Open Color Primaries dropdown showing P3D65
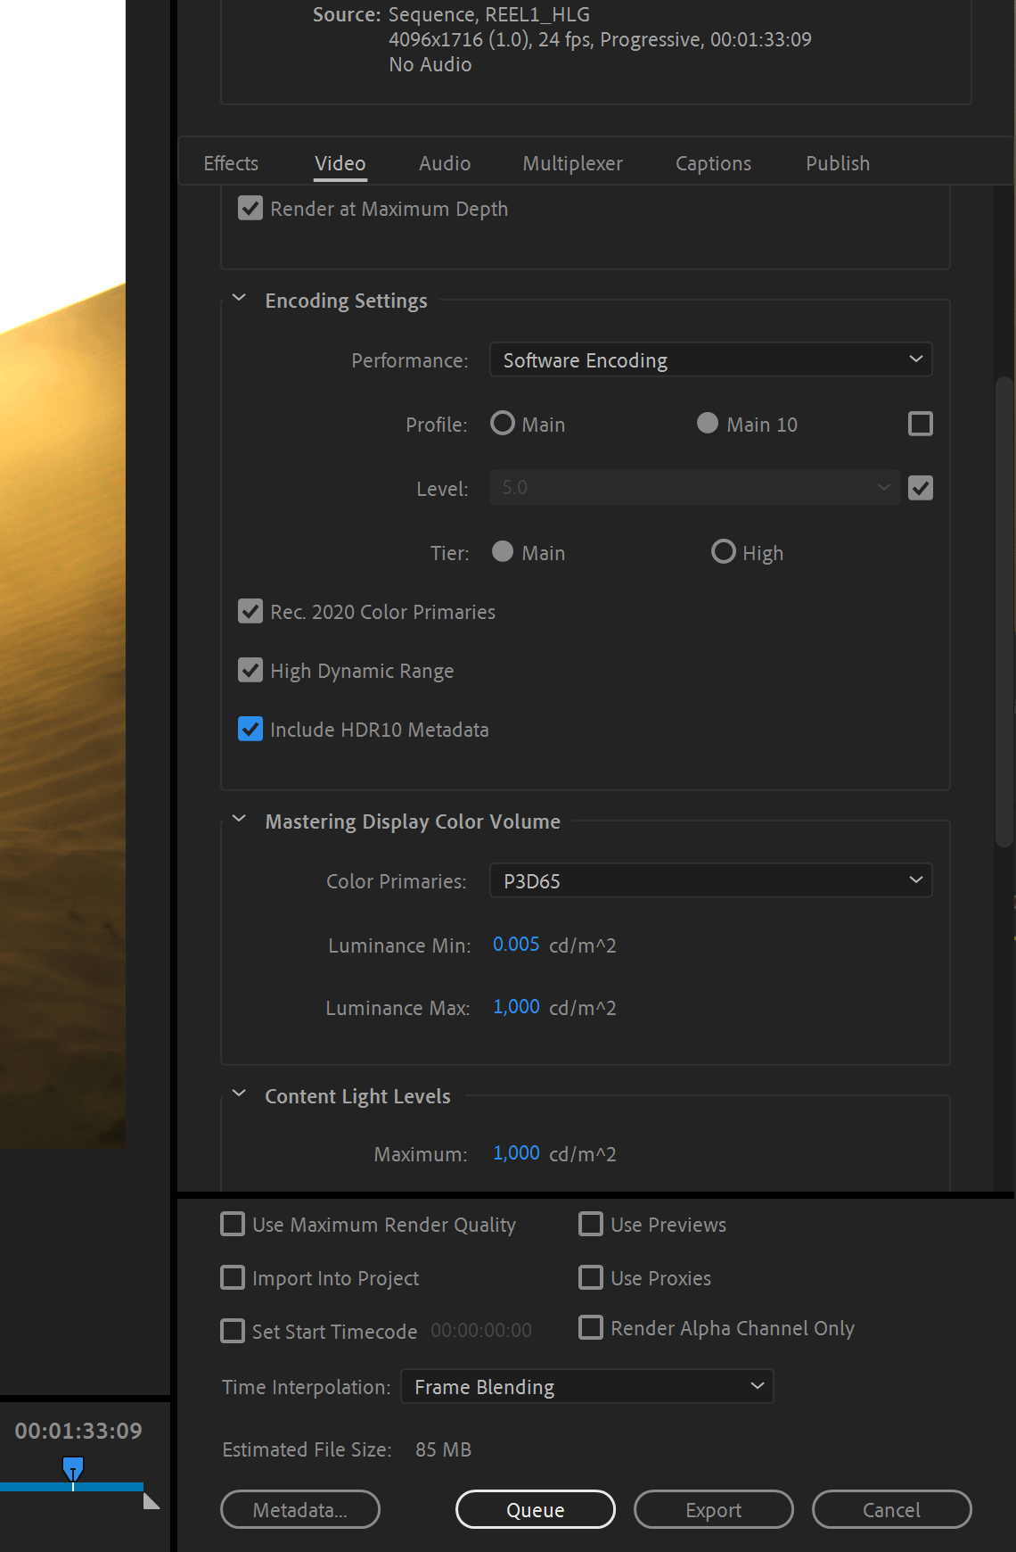The width and height of the screenshot is (1016, 1552). (711, 880)
